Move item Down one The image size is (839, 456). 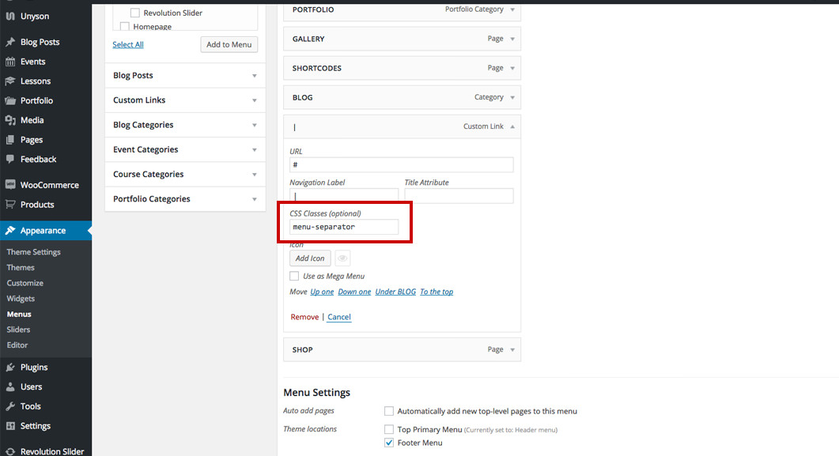click(354, 292)
